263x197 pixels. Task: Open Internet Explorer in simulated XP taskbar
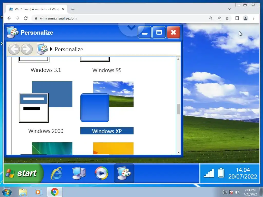(x=56, y=173)
